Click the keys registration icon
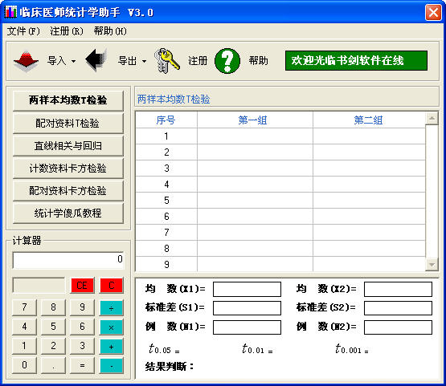Image resolution: width=446 pixels, height=386 pixels. pyautogui.click(x=166, y=61)
